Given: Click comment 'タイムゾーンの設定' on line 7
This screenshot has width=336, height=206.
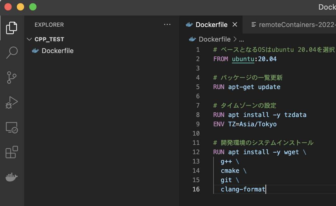Looking at the screenshot, I should click(x=248, y=105).
